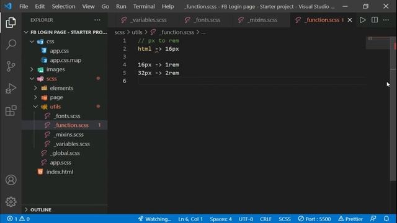Open the Terminal menu
This screenshot has width=397, height=223.
click(144, 6)
